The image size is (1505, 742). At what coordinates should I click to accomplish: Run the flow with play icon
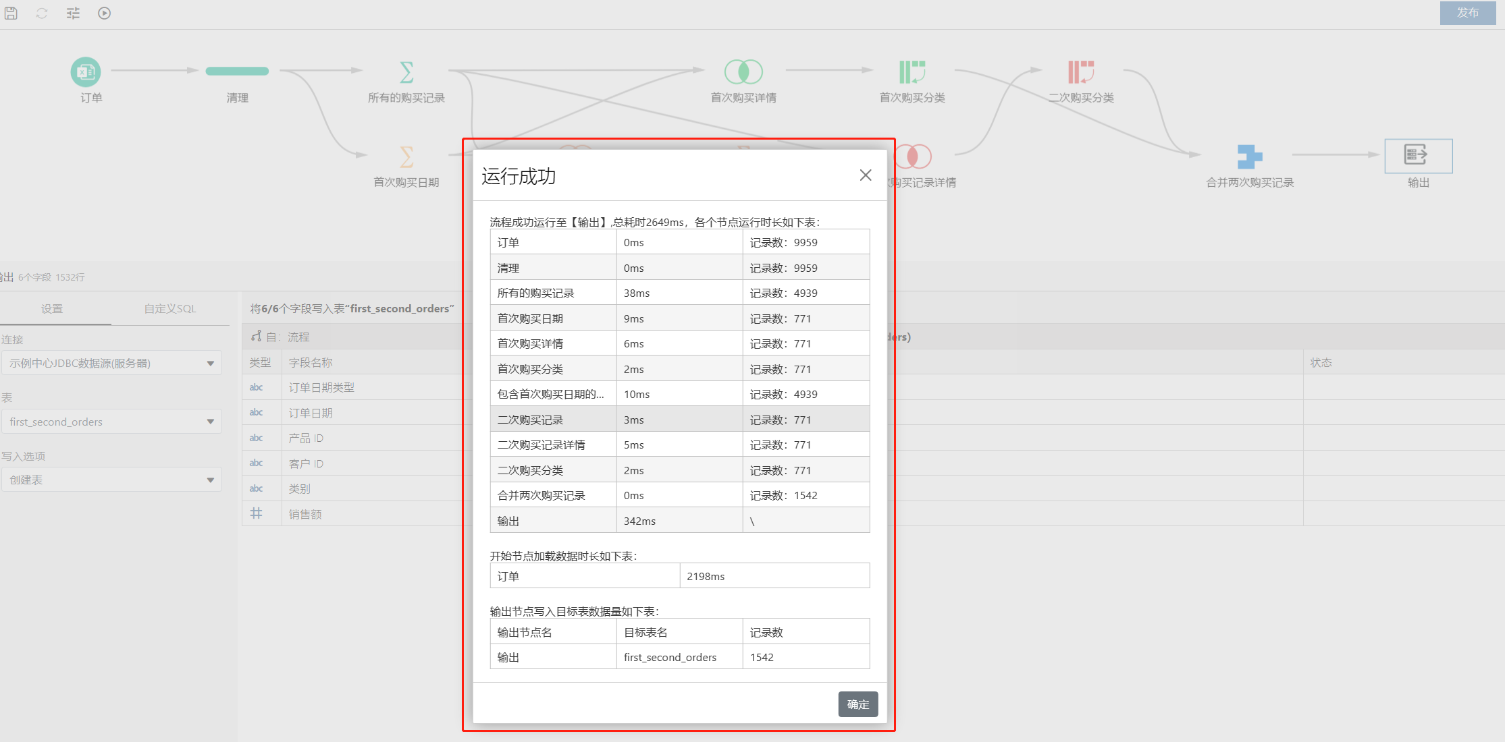pos(104,13)
